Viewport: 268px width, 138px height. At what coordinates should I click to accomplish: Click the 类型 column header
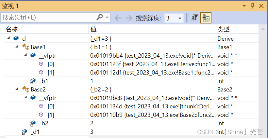coord(237,29)
